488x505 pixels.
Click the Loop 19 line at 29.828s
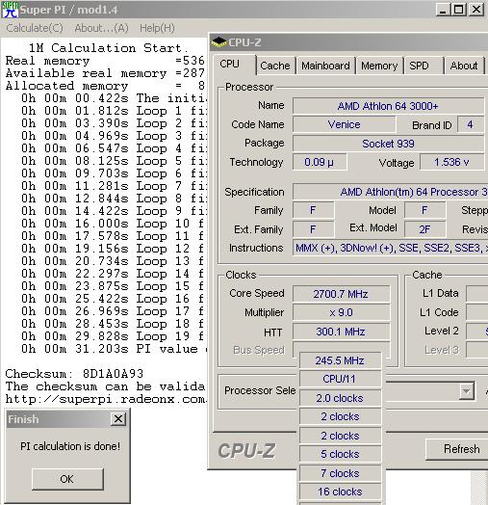(x=113, y=336)
